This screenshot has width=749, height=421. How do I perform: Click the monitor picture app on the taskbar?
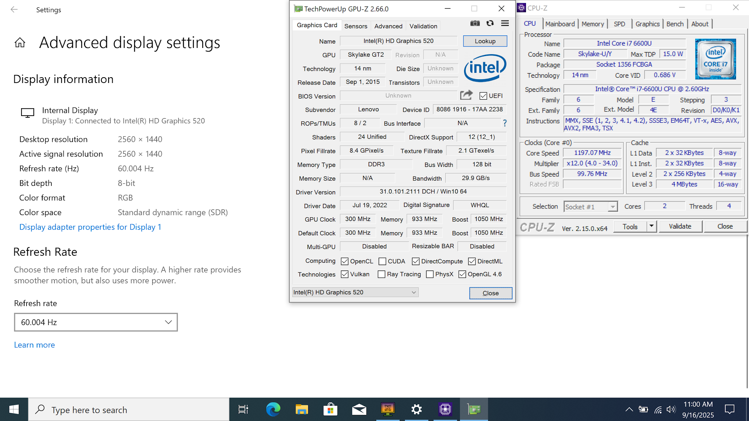(x=388, y=409)
